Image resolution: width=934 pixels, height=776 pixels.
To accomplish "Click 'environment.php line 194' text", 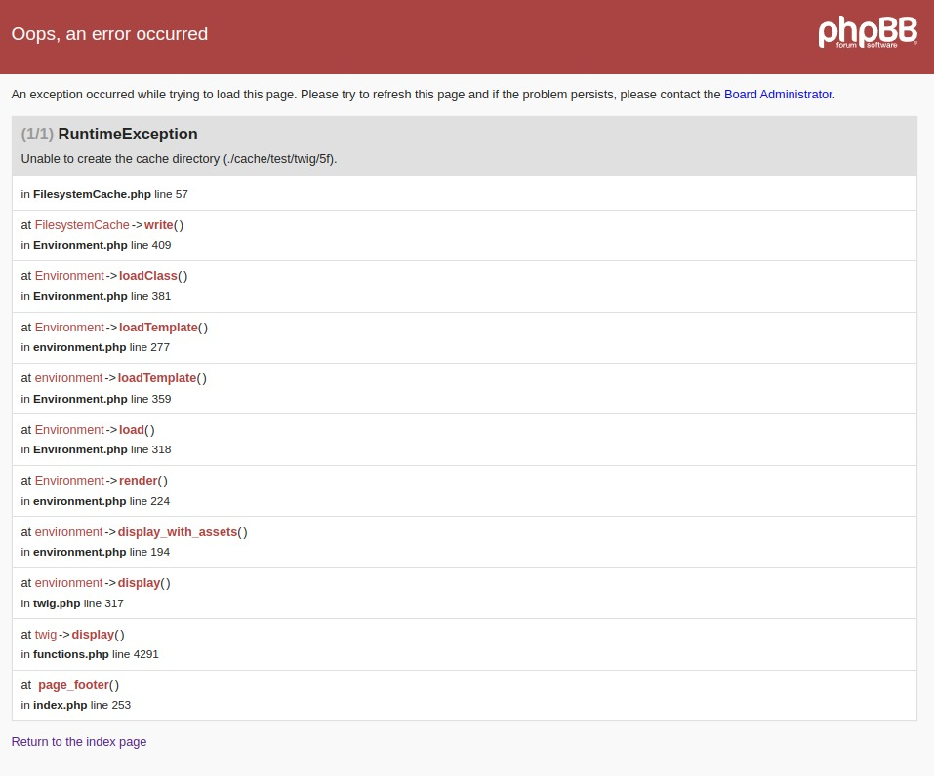I will (96, 552).
